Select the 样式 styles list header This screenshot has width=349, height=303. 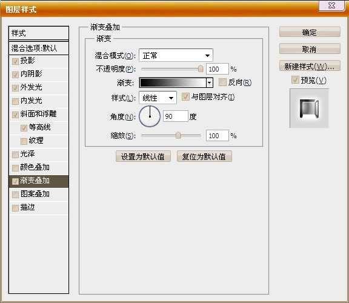39,33
